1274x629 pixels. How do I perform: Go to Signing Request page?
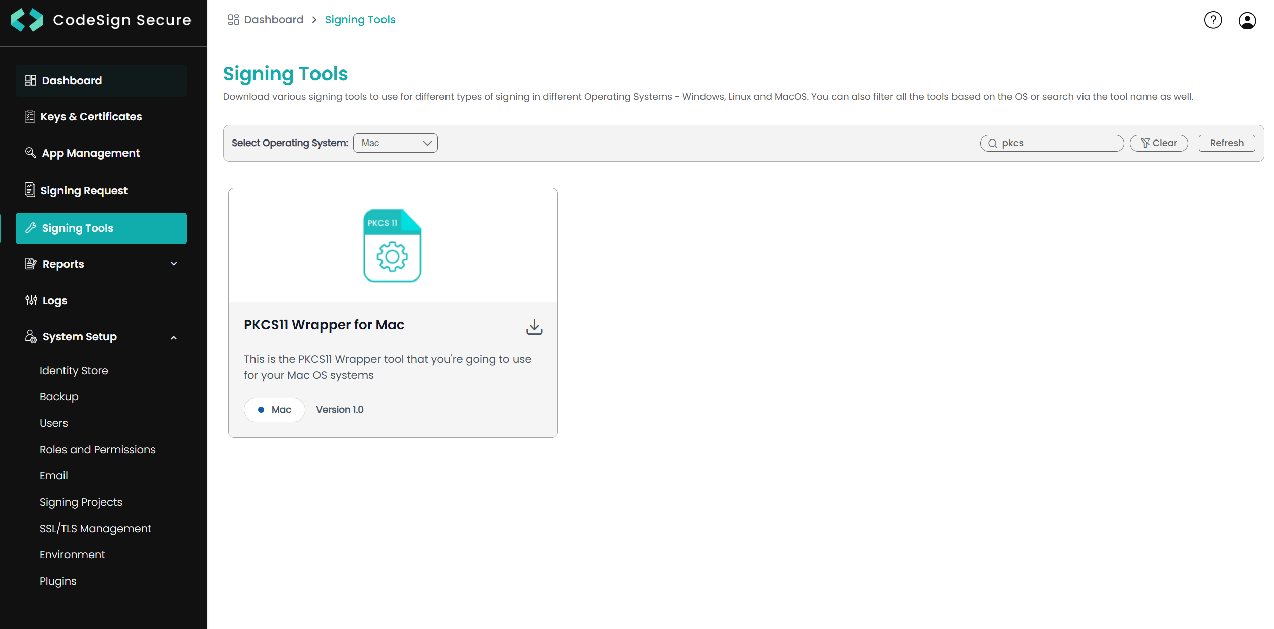pos(84,190)
